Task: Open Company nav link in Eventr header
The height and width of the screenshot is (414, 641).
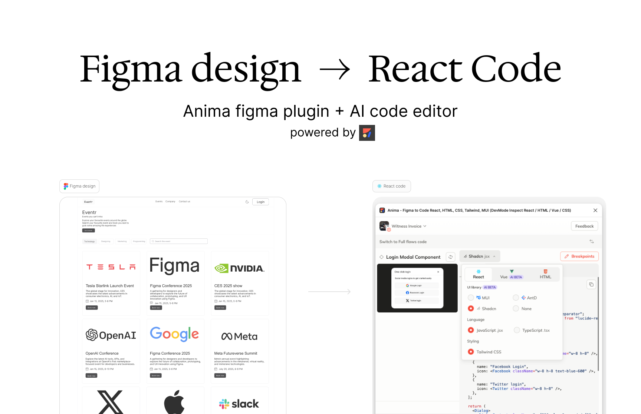Action: [x=170, y=202]
